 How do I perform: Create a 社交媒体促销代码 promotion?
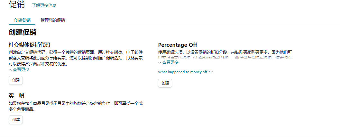[x=16, y=80]
